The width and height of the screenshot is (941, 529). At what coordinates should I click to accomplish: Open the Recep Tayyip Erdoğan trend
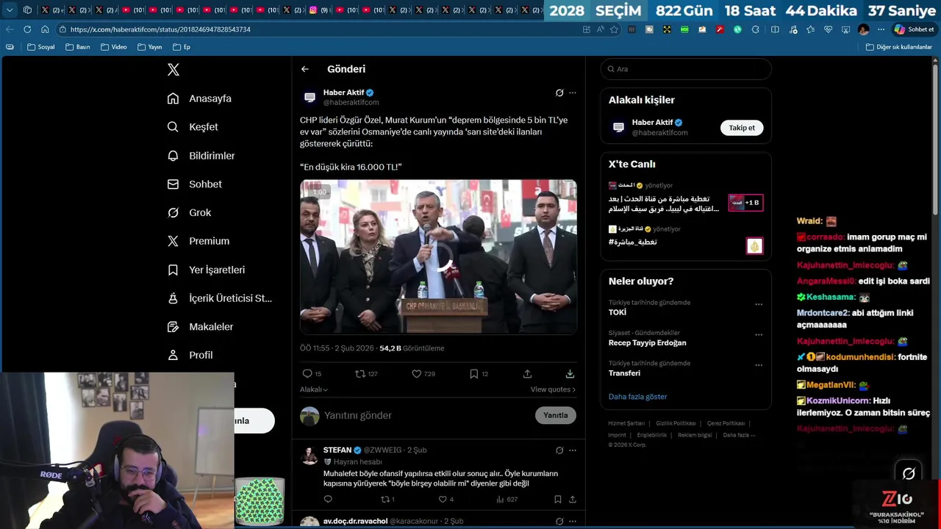click(648, 343)
